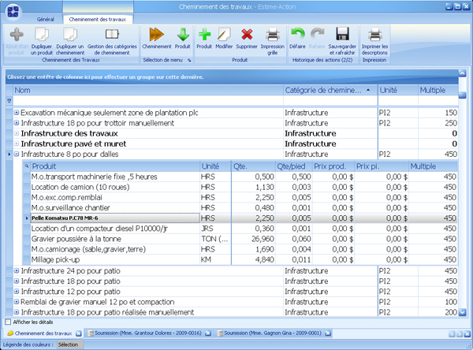Click the Défaire undo icon
The height and width of the screenshot is (350, 473).
[x=297, y=35]
